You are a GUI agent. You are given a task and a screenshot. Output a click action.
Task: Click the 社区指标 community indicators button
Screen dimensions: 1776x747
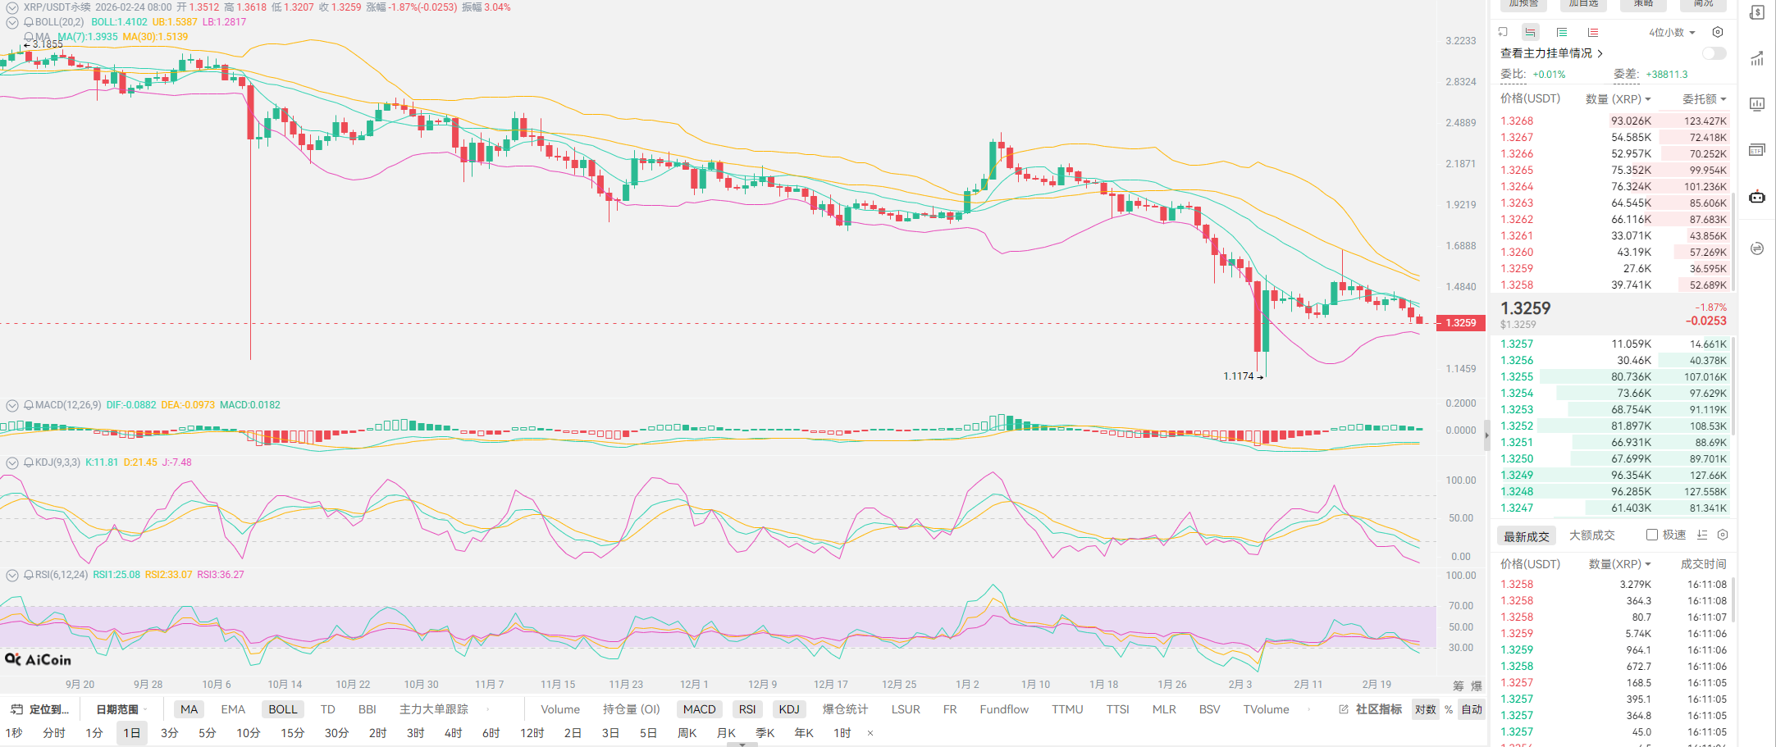[1371, 709]
